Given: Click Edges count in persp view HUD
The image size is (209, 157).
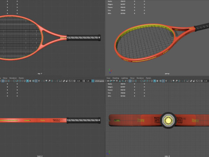Looking at the screenshot, I should (x=123, y=4).
